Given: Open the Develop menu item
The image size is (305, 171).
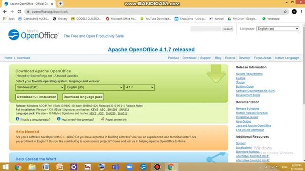Looking at the screenshot, I should click(244, 58).
